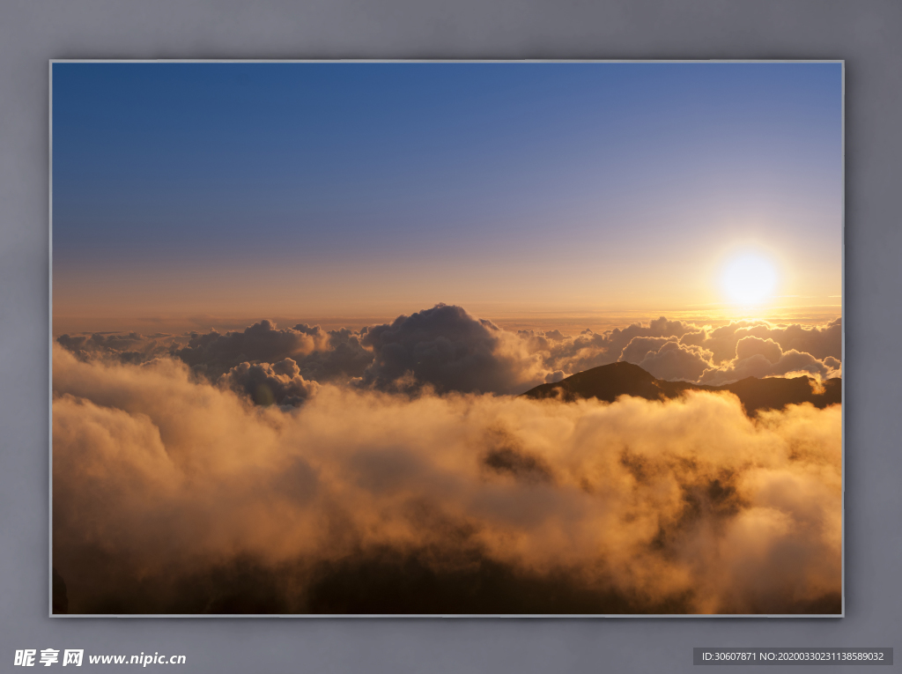The width and height of the screenshot is (902, 674).
Task: Click the bottom-right corner of picture frame
Action: [841, 614]
